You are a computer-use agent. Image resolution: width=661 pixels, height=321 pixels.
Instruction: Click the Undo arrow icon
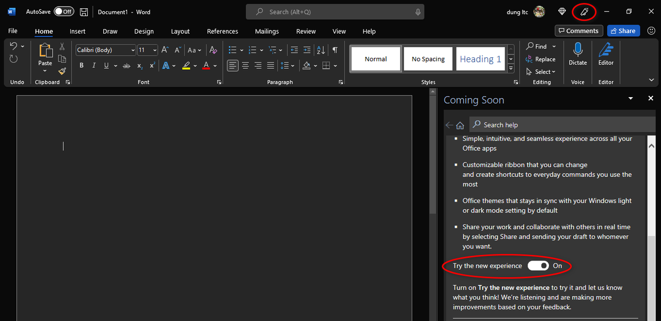[x=13, y=46]
